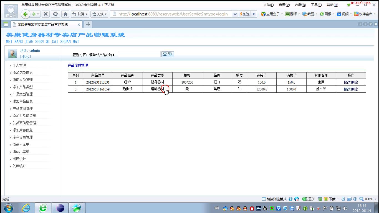Screen dimensions: 379x213
Task: Open the 工具 tools menu
Action: pos(316,5)
